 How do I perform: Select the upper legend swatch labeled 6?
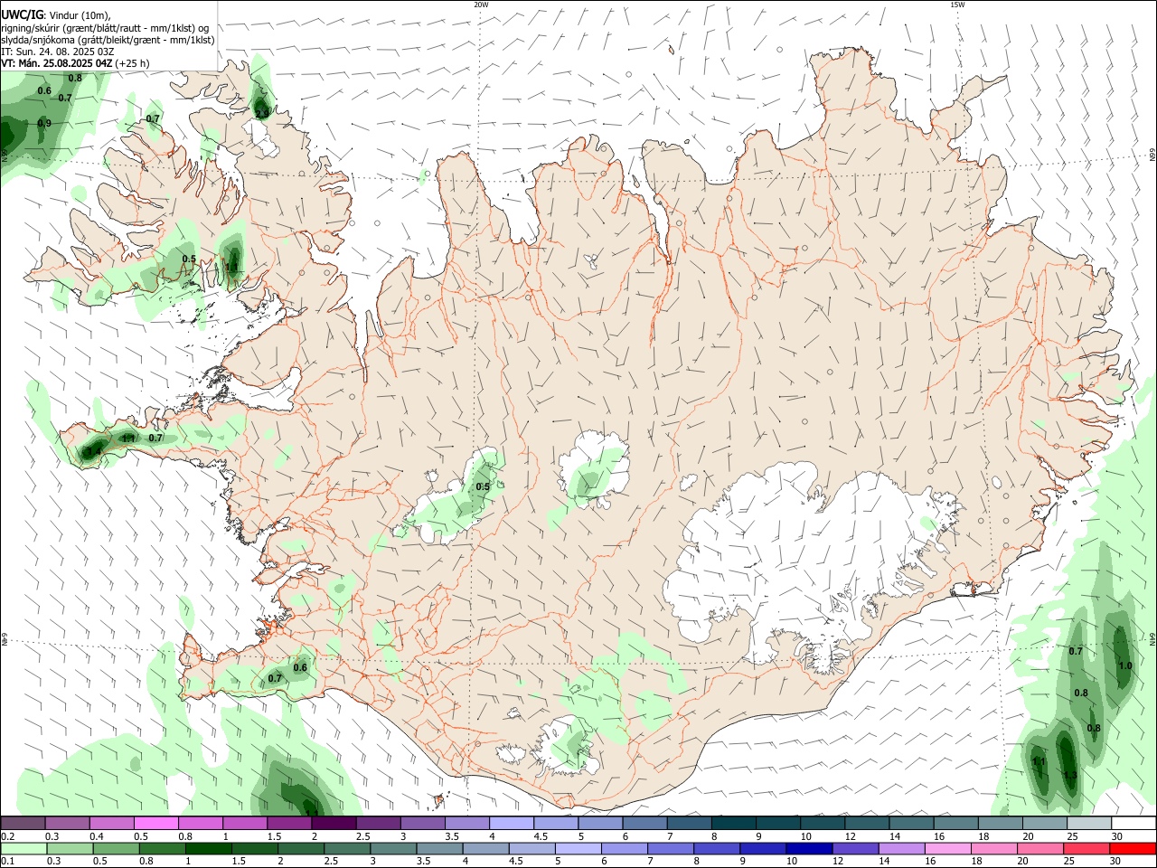(x=645, y=823)
